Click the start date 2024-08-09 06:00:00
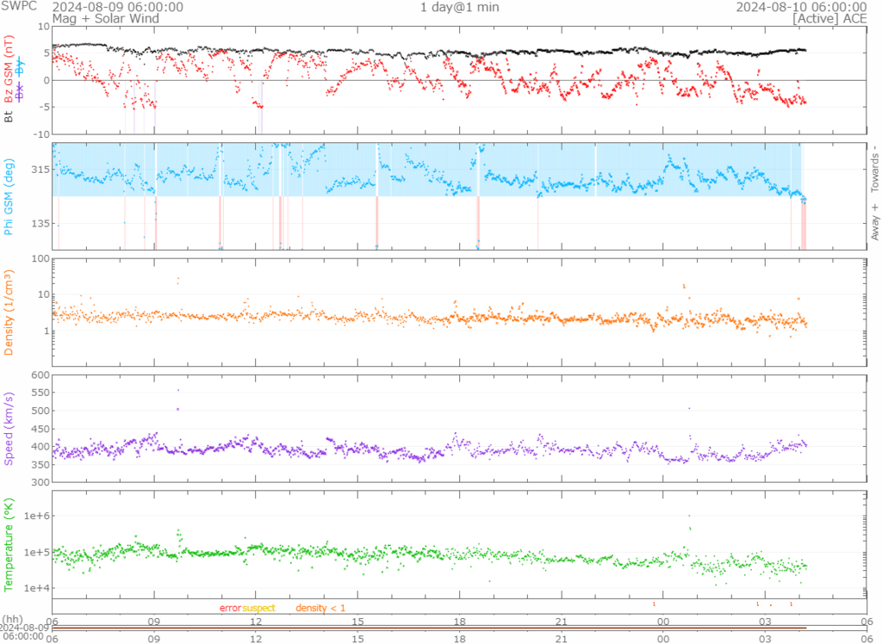 117,6
